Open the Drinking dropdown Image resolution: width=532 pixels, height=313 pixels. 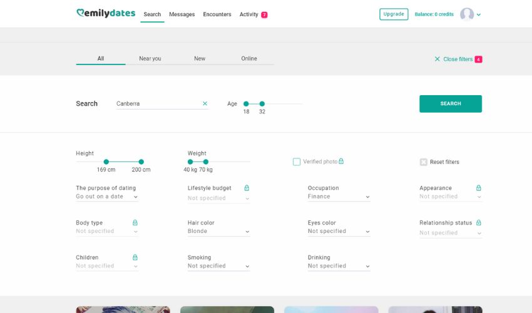pyautogui.click(x=339, y=266)
